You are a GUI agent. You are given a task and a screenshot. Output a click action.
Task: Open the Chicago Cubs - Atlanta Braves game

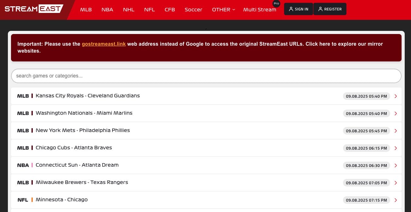coord(74,148)
